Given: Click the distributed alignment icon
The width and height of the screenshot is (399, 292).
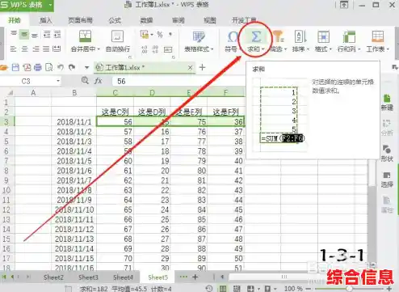Looking at the screenshot, I should click(57, 49).
